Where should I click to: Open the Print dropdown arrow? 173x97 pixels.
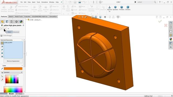(82, 2)
